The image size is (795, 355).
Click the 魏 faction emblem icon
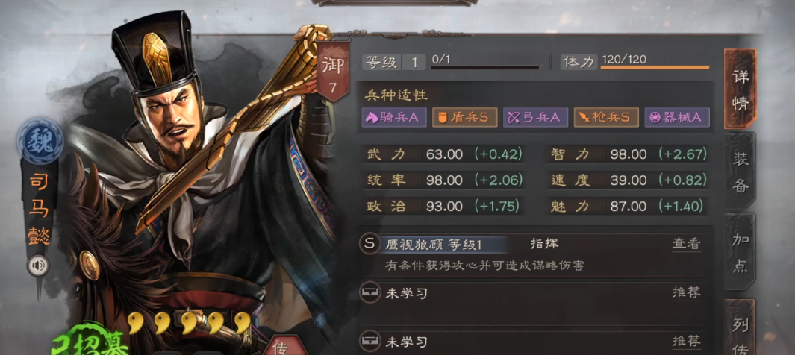click(x=40, y=139)
